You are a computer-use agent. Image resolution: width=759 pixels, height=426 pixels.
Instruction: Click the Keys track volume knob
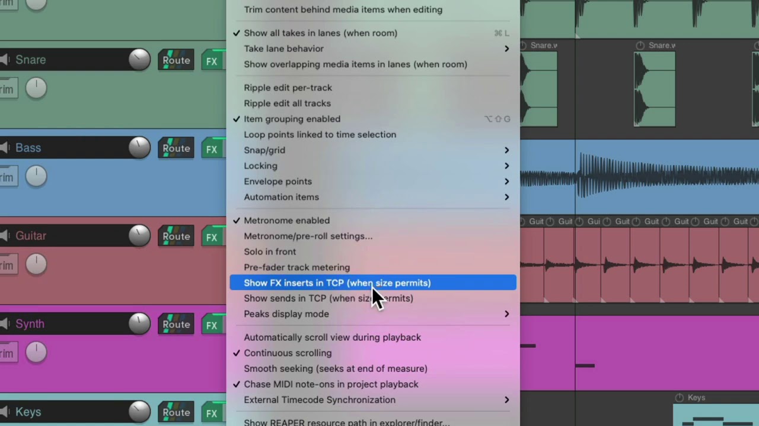[x=139, y=412]
